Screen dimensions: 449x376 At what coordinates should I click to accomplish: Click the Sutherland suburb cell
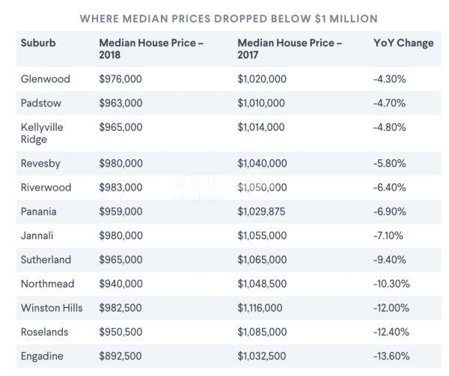(46, 259)
